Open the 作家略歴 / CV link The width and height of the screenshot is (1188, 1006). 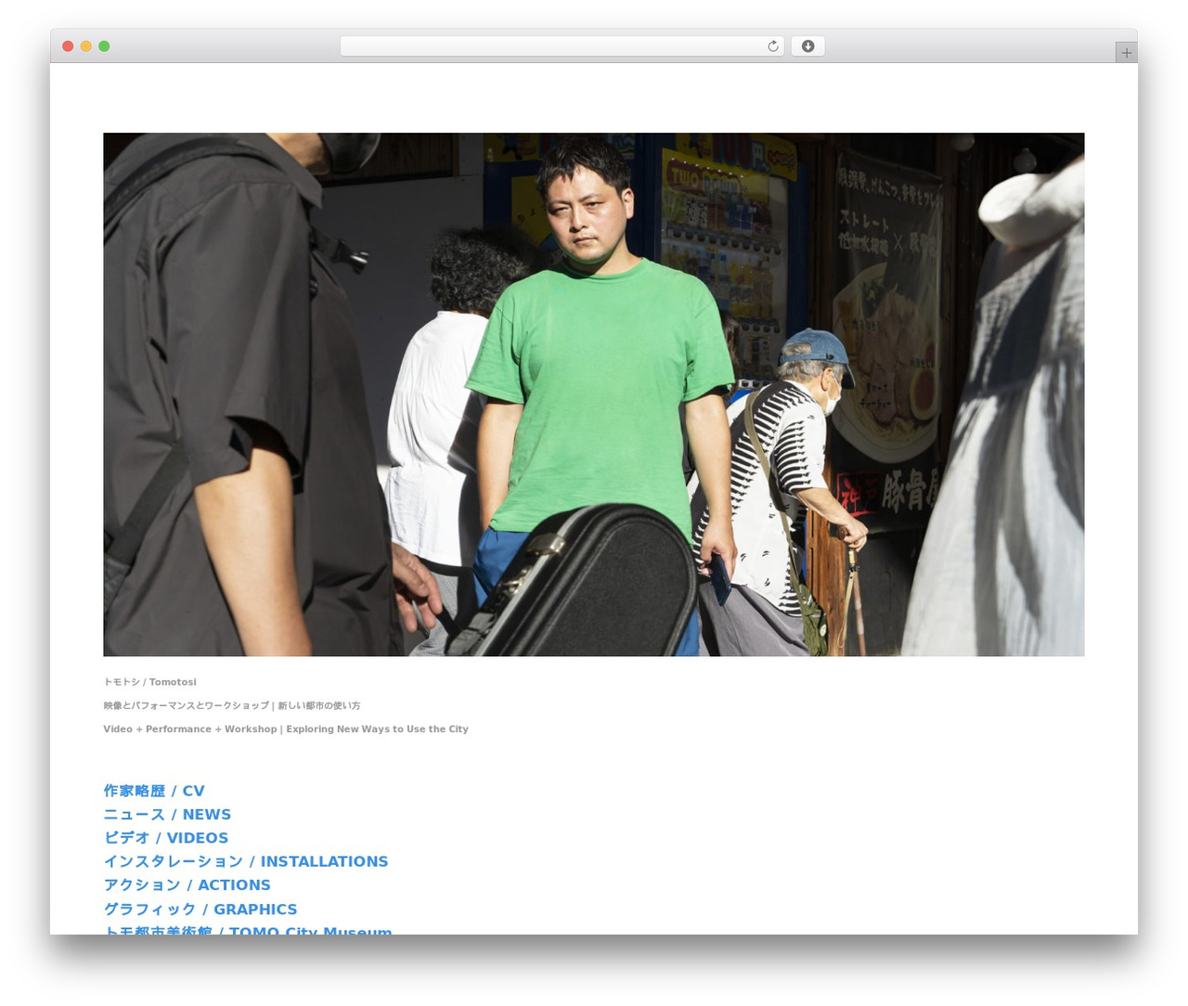[154, 791]
